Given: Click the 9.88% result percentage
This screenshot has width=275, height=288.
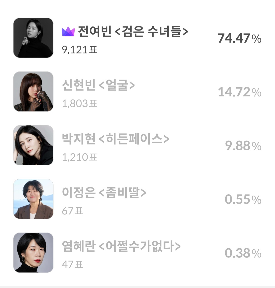Looking at the screenshot, I should coord(243,146).
